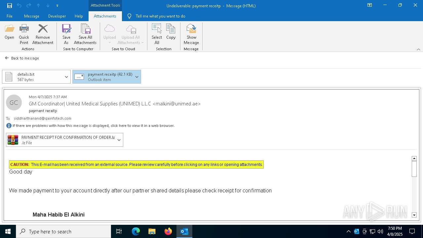Go Back to message
This screenshot has width=423, height=238.
[x=22, y=58]
